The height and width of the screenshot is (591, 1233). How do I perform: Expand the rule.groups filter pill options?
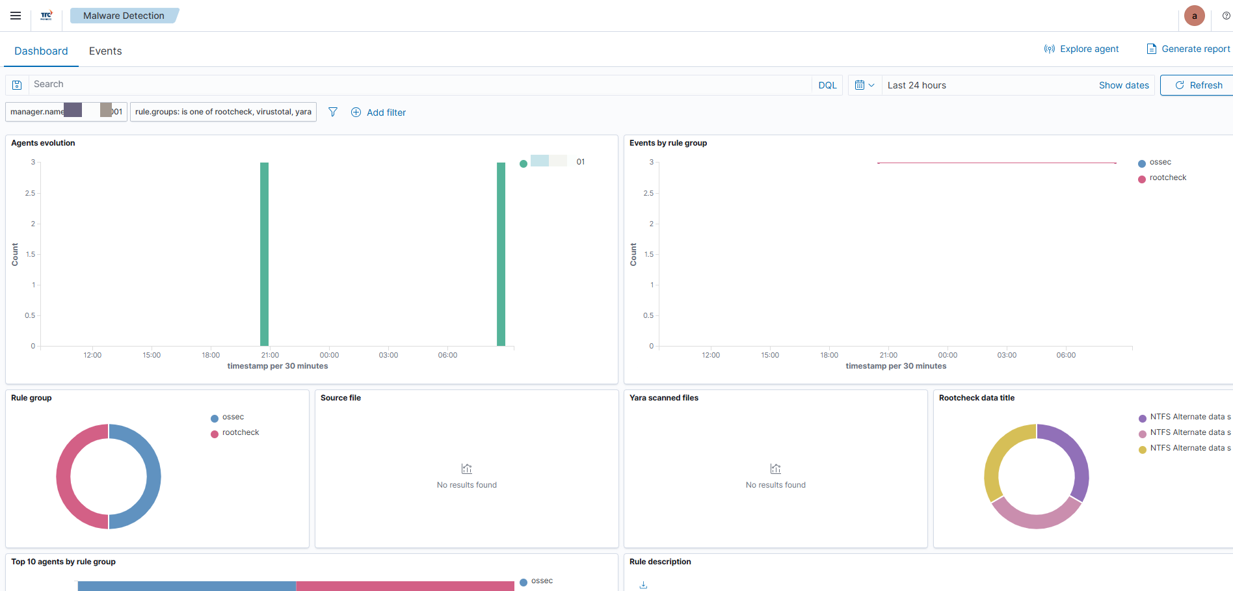(x=223, y=112)
